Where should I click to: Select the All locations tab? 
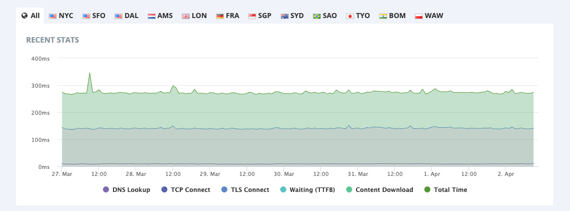pyautogui.click(x=30, y=16)
